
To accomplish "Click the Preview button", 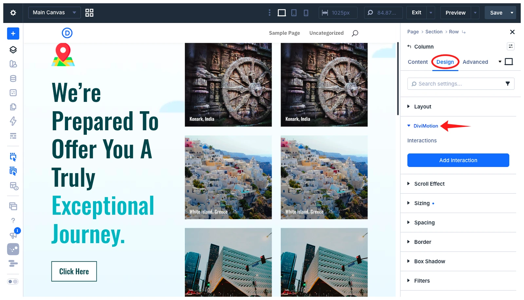I will pos(456,13).
